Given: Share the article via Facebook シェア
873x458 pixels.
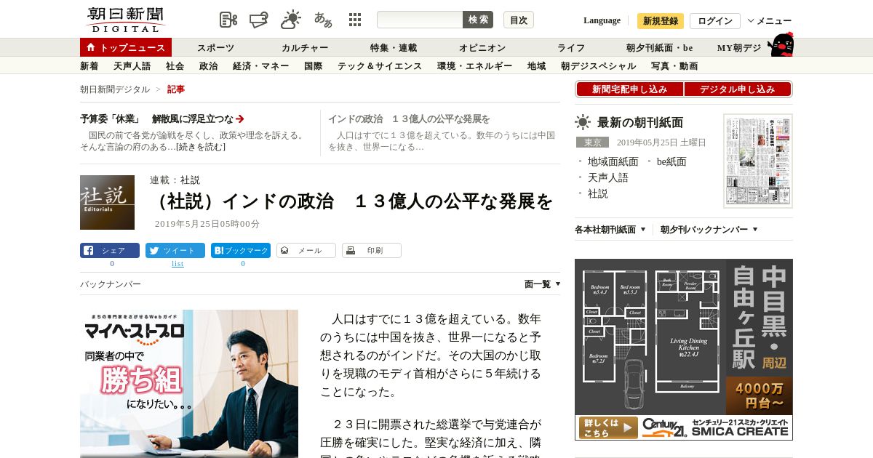Looking at the screenshot, I should click(x=110, y=251).
